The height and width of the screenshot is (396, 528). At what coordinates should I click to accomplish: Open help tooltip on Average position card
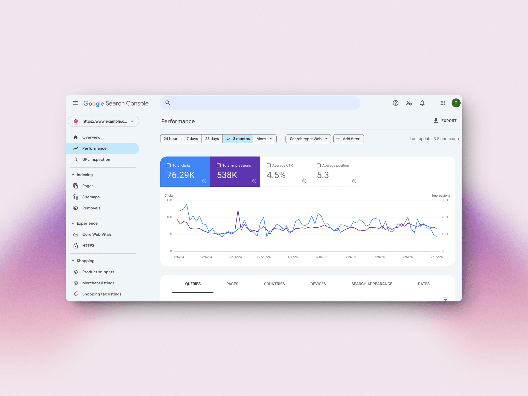click(x=354, y=181)
